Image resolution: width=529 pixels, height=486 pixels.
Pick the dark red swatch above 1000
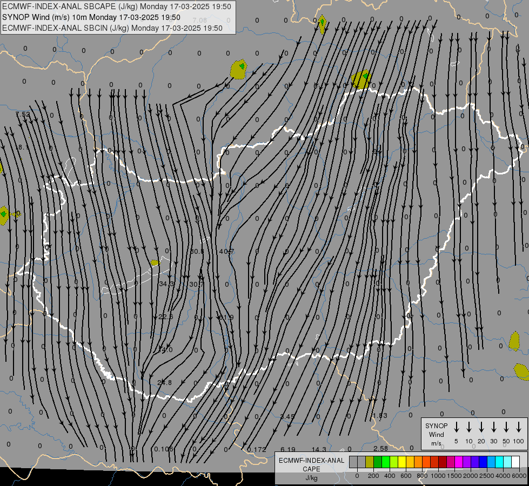pyautogui.click(x=443, y=462)
